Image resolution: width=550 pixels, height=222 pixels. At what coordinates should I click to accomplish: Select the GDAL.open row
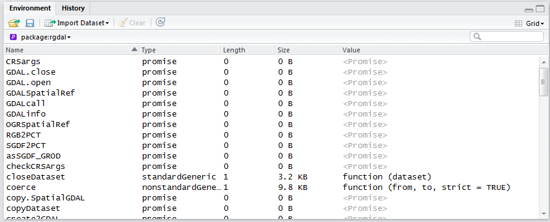point(271,83)
